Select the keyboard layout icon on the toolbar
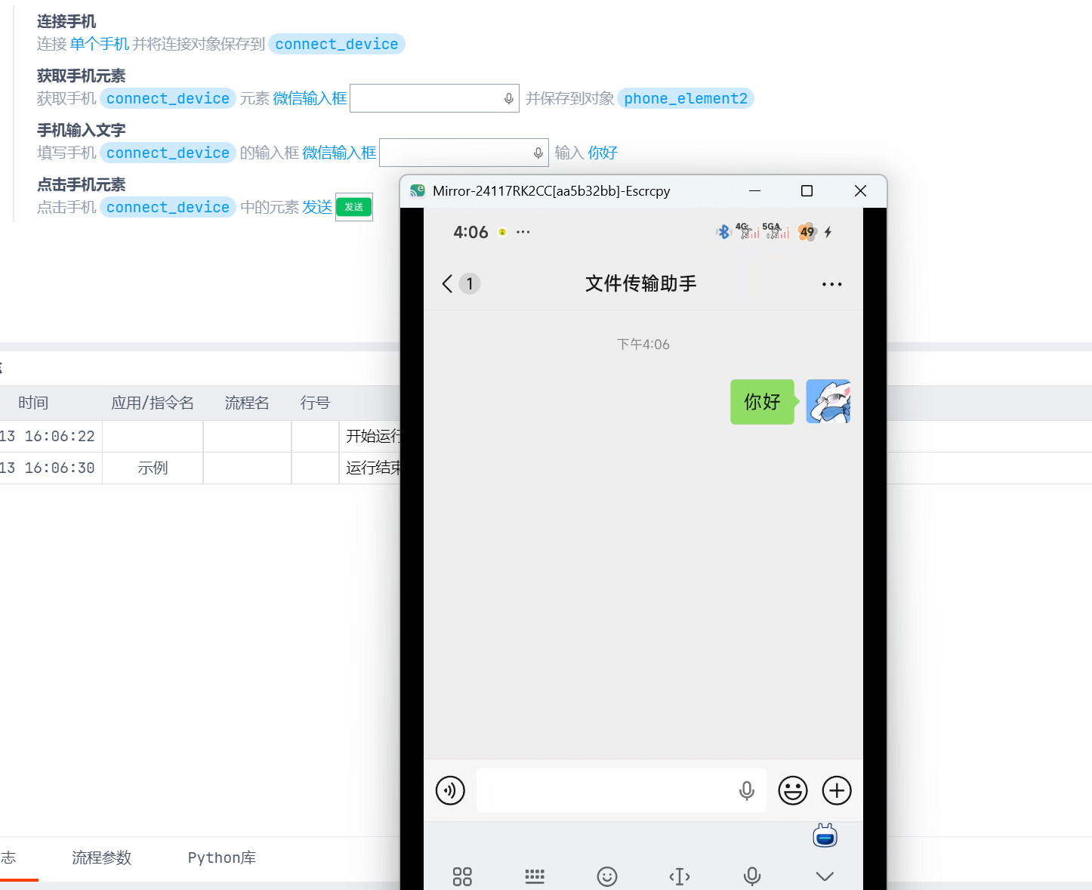Viewport: 1092px width, 890px height. 535,876
